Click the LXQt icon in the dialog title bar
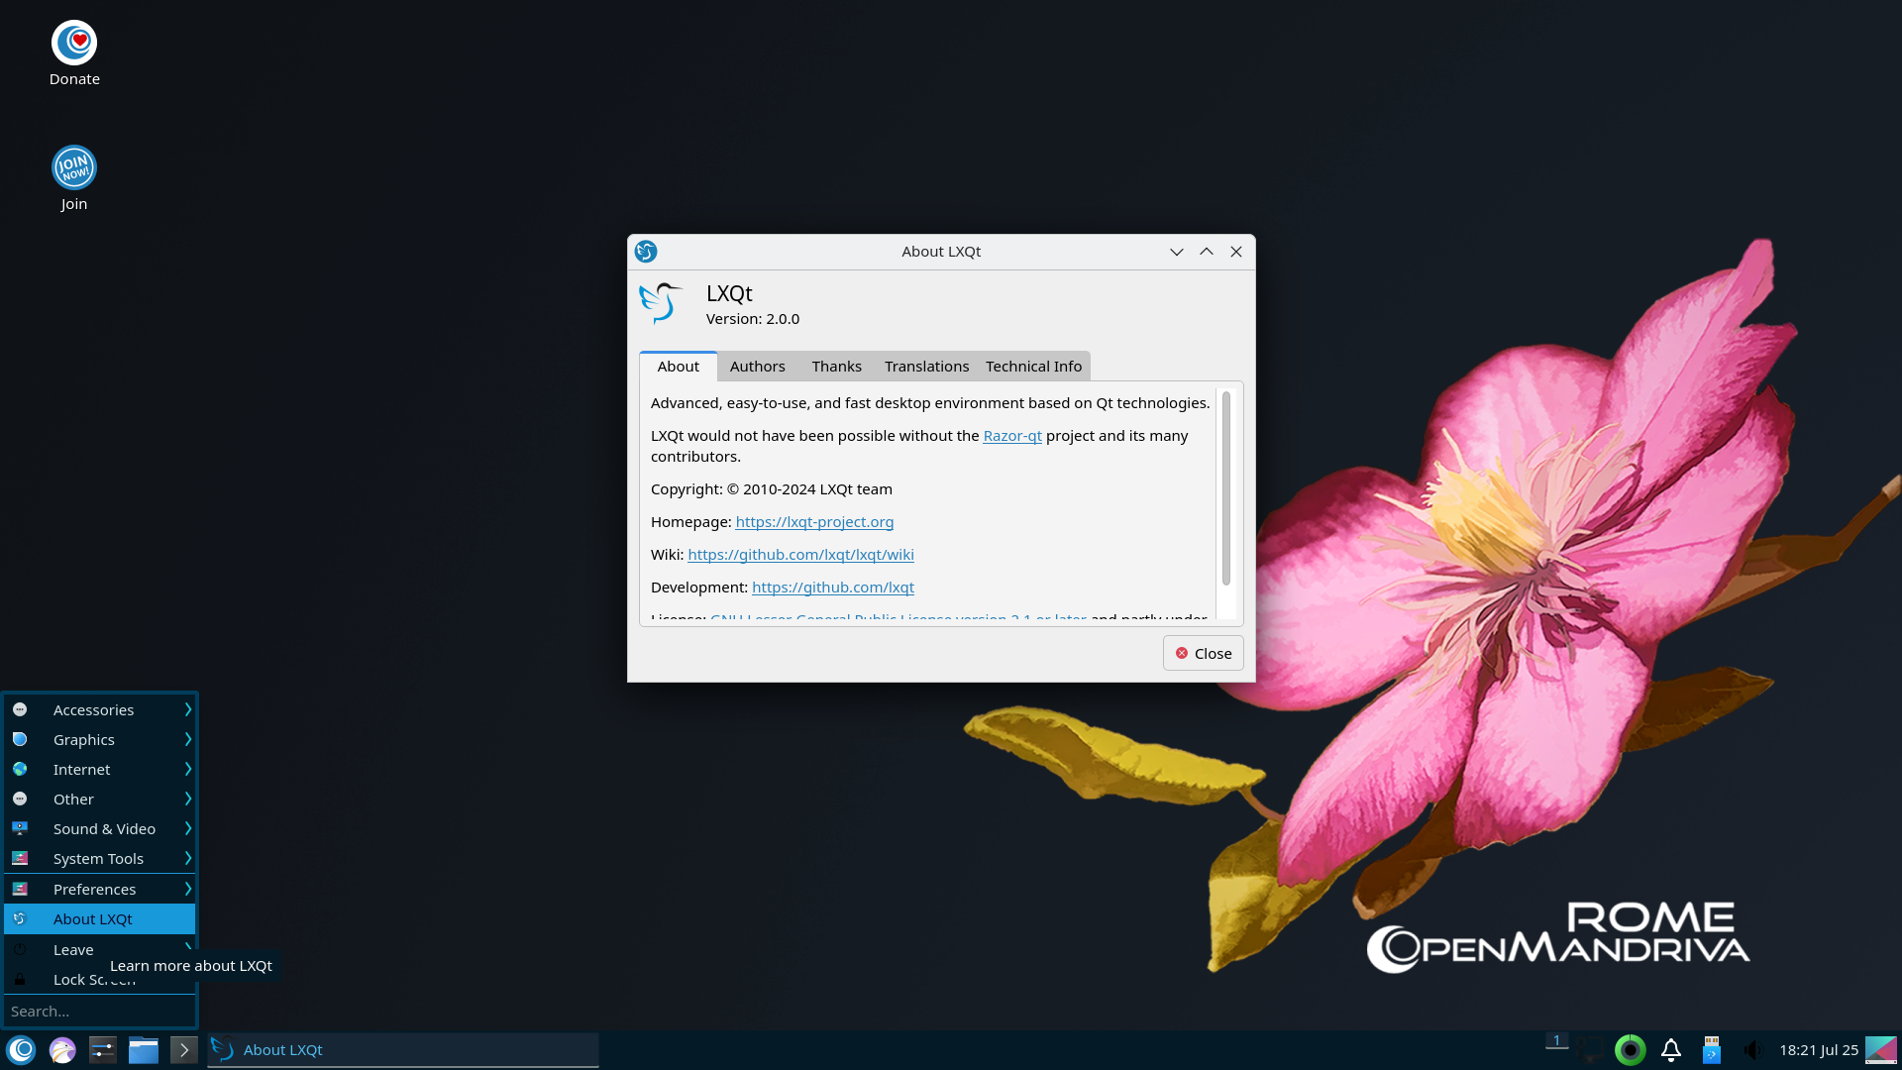This screenshot has width=1902, height=1070. (646, 252)
